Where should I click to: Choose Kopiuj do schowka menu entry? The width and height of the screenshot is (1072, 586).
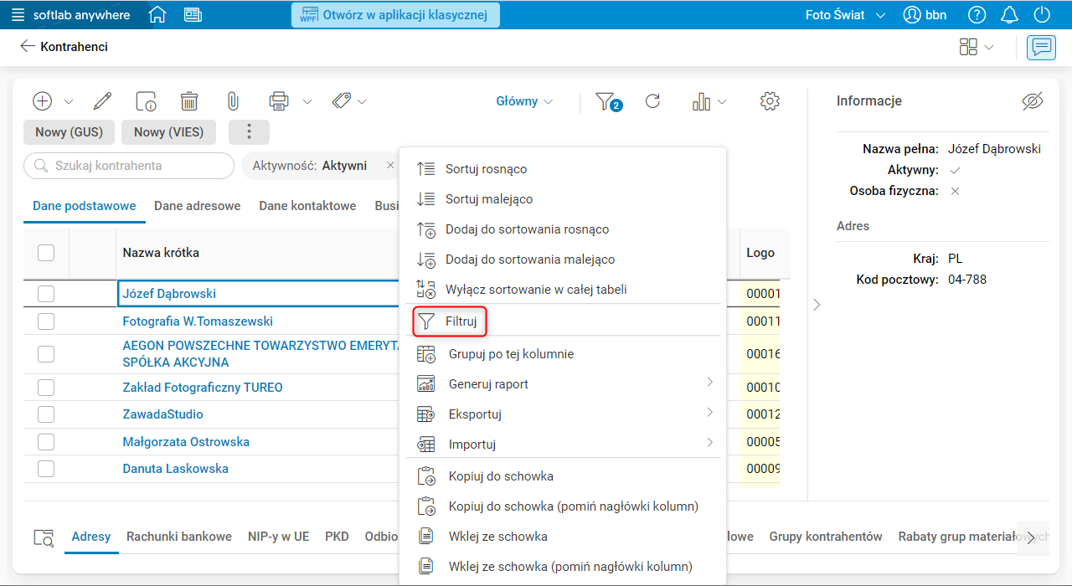tap(563, 476)
